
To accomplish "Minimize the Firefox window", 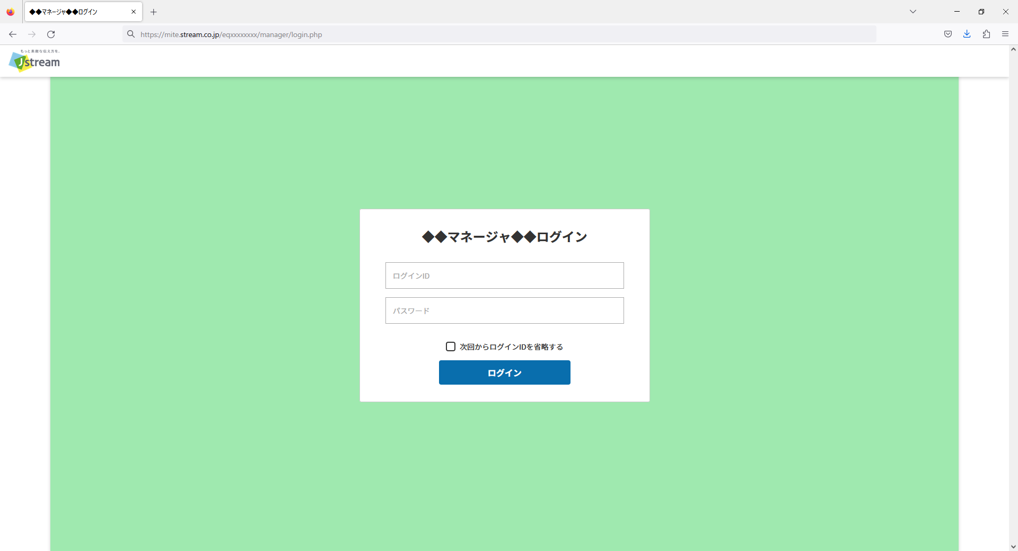I will (957, 12).
